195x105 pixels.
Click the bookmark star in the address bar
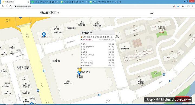pos(178,6)
